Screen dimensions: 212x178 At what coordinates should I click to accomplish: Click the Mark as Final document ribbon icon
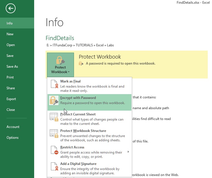coord(54,84)
